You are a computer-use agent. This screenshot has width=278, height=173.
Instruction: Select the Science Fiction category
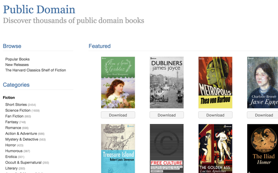coord(18,110)
